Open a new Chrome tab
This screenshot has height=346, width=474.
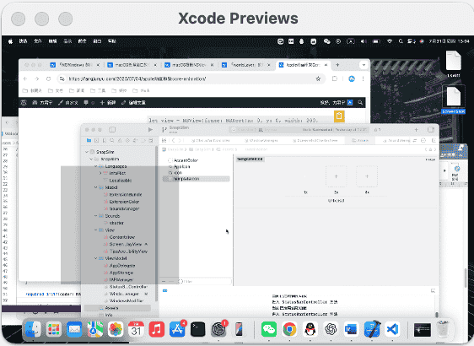(x=337, y=65)
